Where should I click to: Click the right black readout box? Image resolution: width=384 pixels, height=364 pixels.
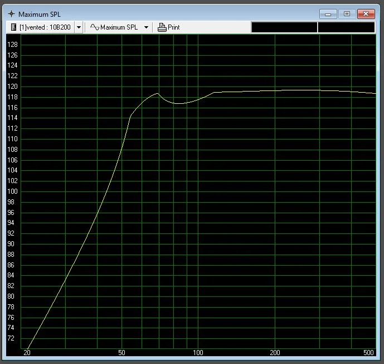(346, 27)
